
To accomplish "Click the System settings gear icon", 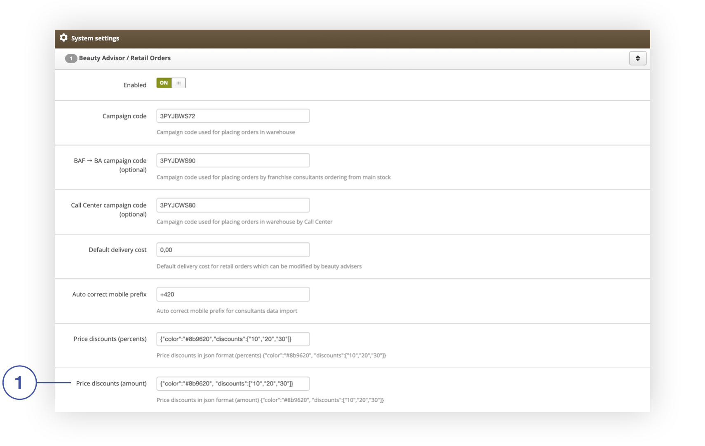I will pos(63,38).
